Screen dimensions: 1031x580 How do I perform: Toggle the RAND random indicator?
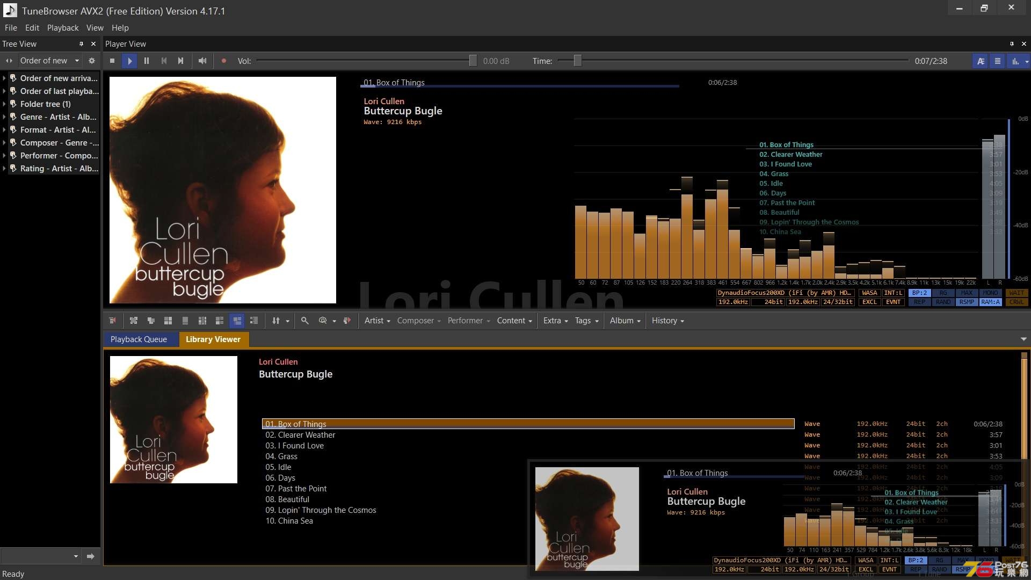click(x=943, y=302)
